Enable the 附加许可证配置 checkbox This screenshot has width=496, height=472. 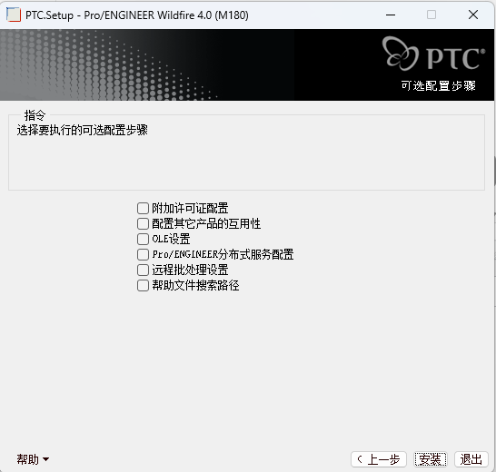coord(143,209)
